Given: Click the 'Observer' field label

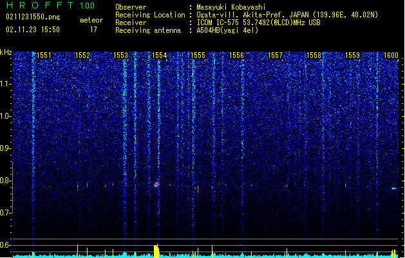Looking at the screenshot, I should [131, 7].
